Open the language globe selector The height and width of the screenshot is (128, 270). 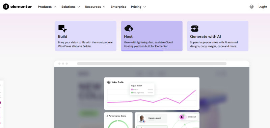tap(251, 7)
